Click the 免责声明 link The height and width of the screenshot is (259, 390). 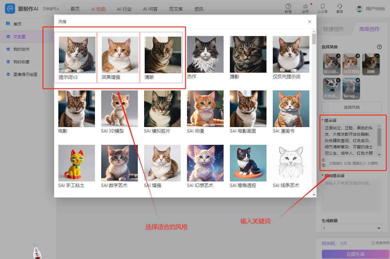click(382, 243)
